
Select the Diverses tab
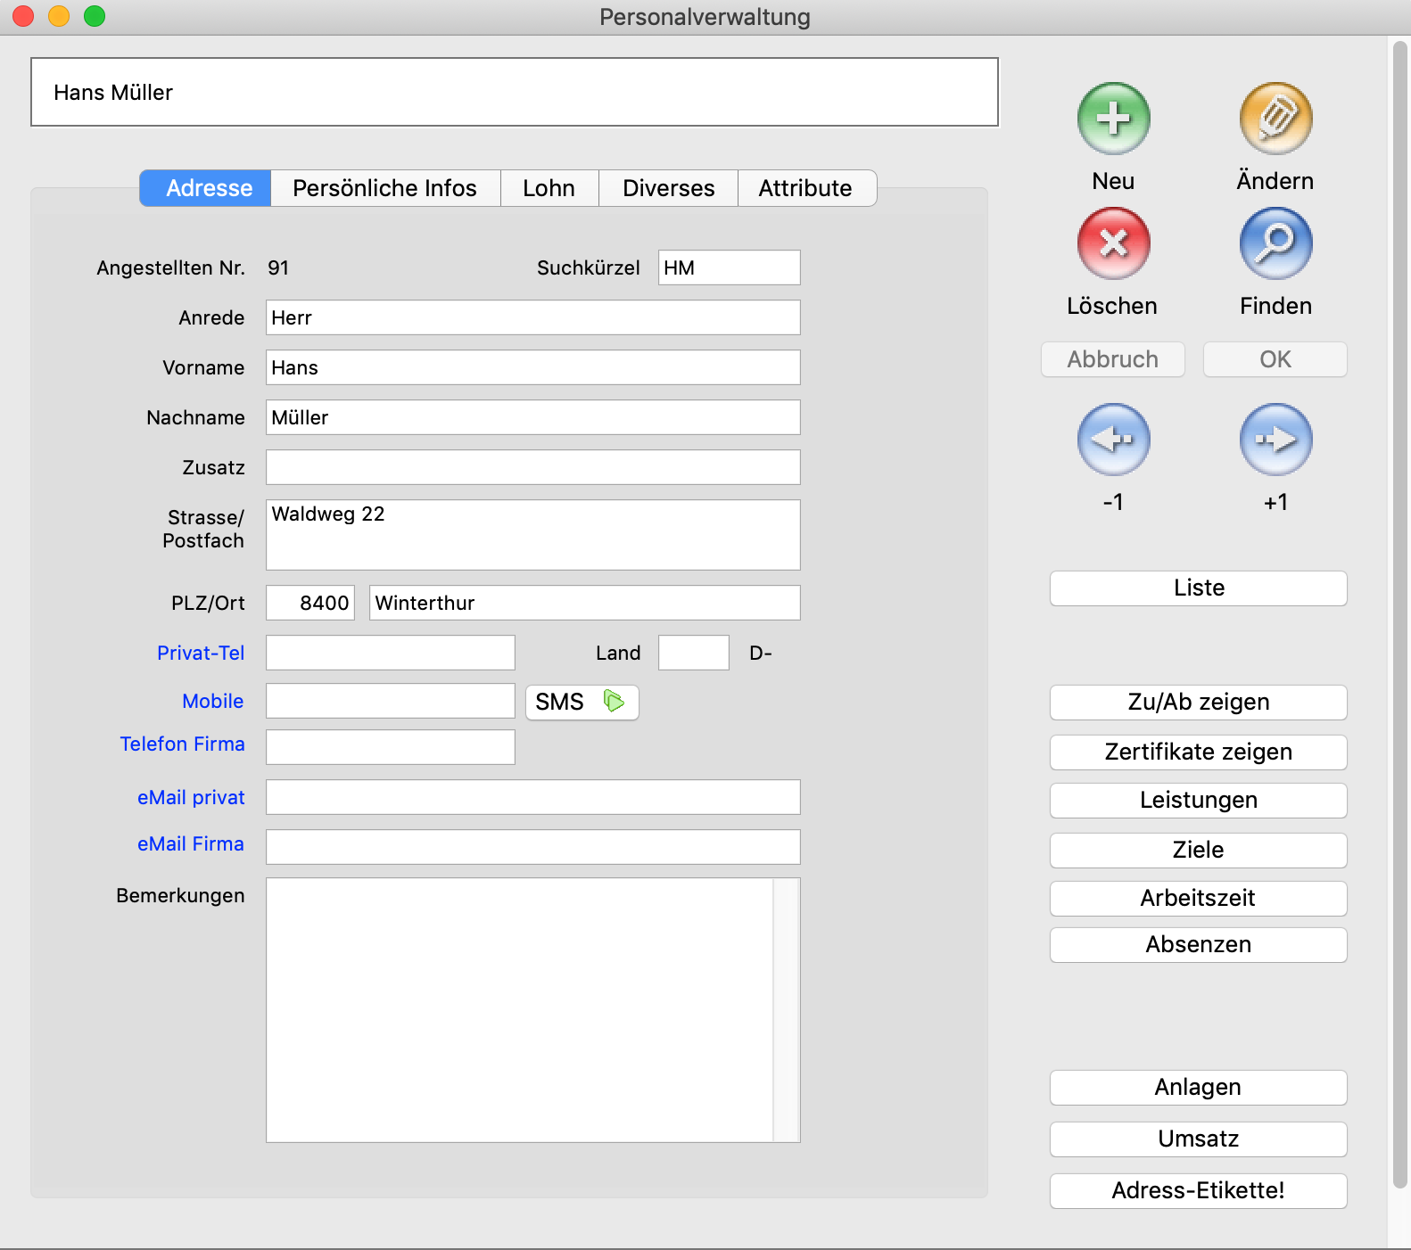668,188
